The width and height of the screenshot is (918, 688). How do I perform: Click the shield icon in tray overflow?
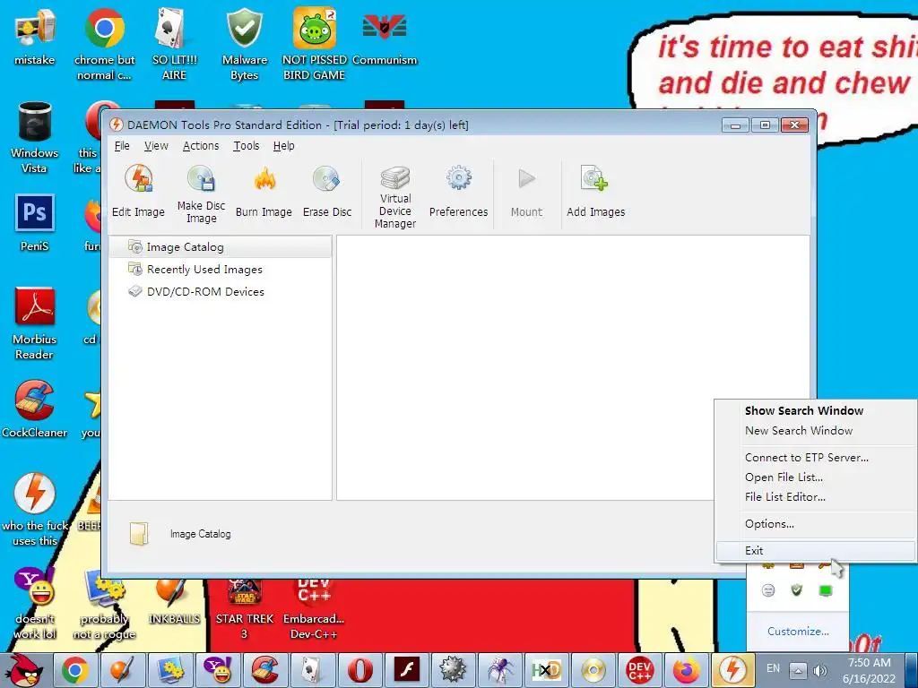(x=796, y=590)
